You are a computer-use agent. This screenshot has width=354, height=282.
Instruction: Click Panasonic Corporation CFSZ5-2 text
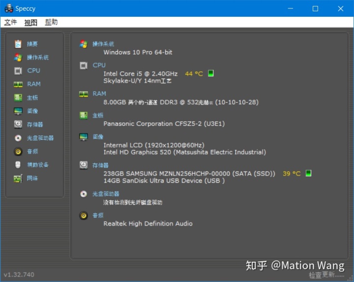(164, 124)
